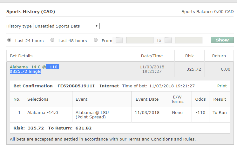Expand the History type dropdown
The image size is (237, 151).
(x=66, y=26)
